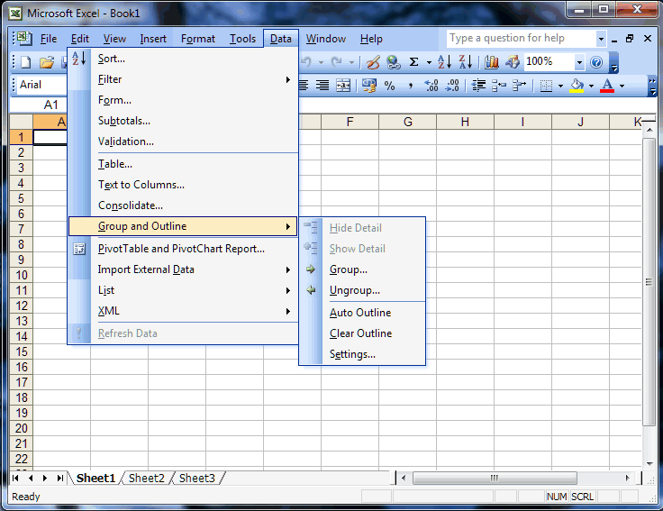
Task: Click the Font Color red A
Action: 607,86
